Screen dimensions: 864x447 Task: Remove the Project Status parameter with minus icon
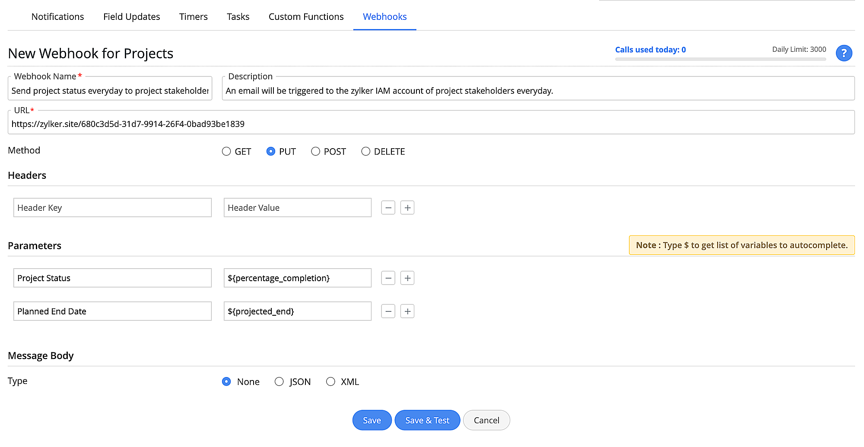tap(388, 278)
